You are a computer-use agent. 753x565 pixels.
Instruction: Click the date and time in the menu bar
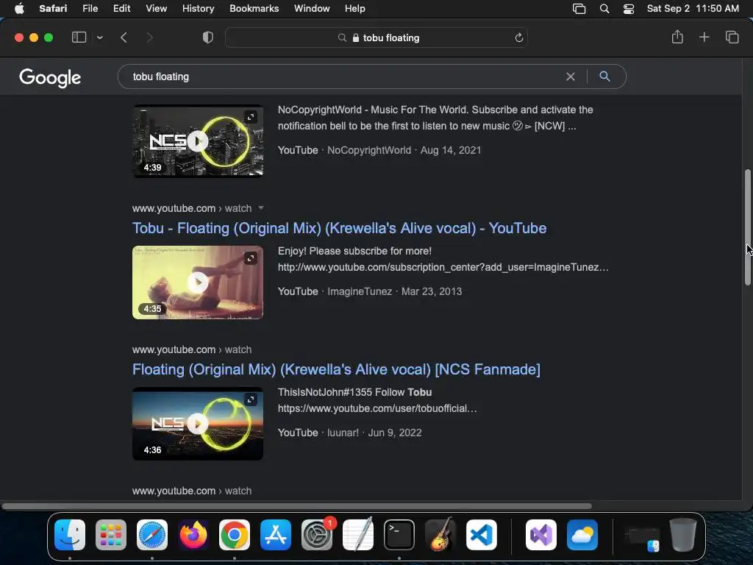(693, 9)
